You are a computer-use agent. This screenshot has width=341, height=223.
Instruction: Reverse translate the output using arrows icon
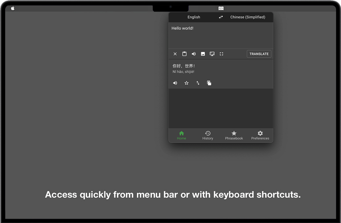(x=198, y=83)
